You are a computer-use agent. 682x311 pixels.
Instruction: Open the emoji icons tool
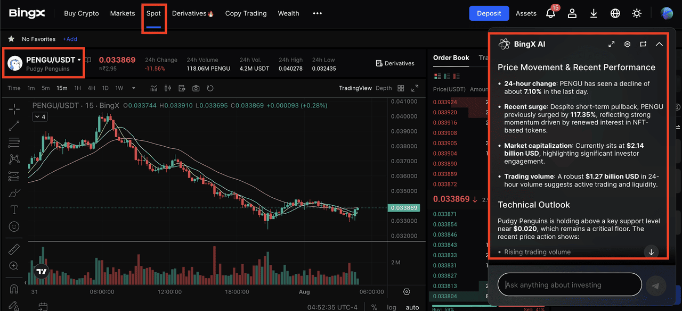[14, 227]
